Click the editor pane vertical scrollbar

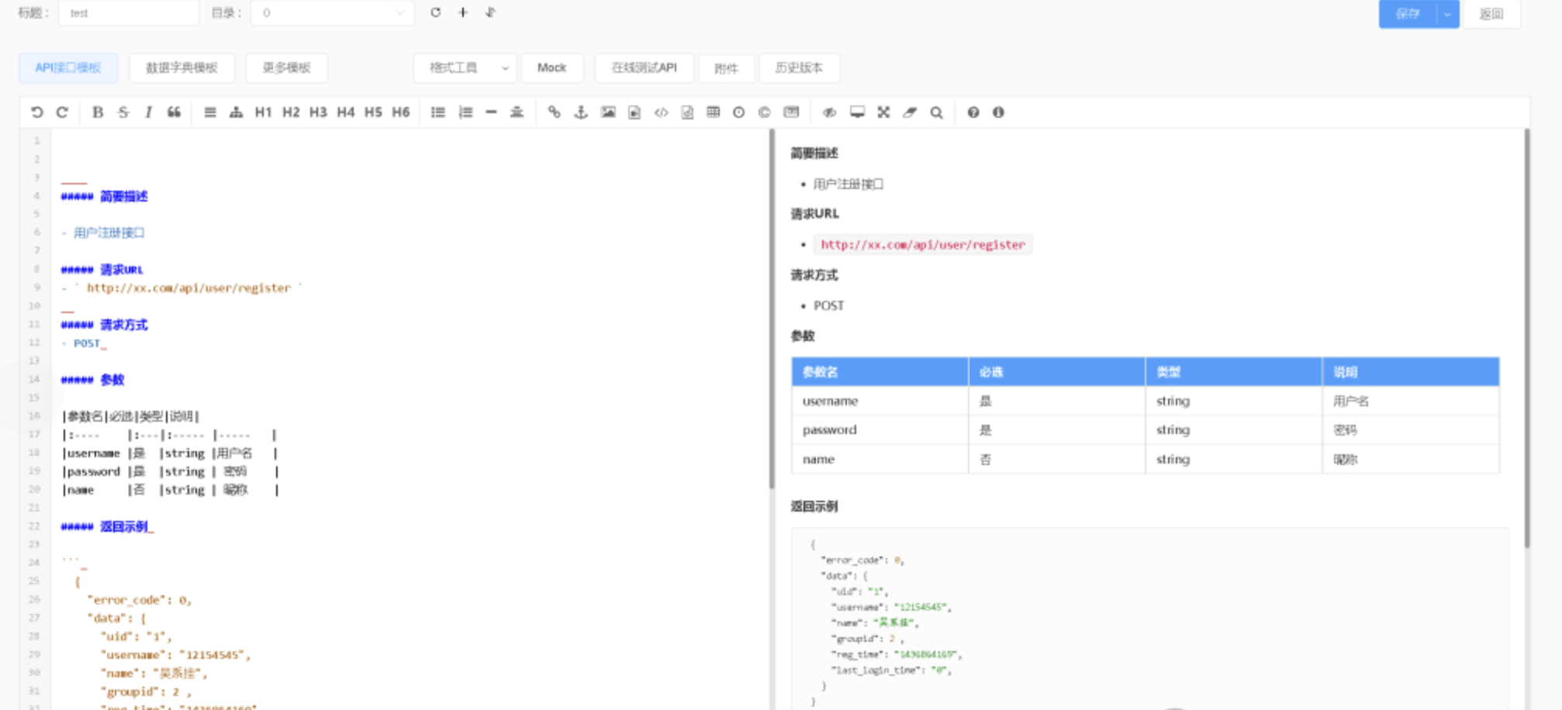tap(772, 310)
